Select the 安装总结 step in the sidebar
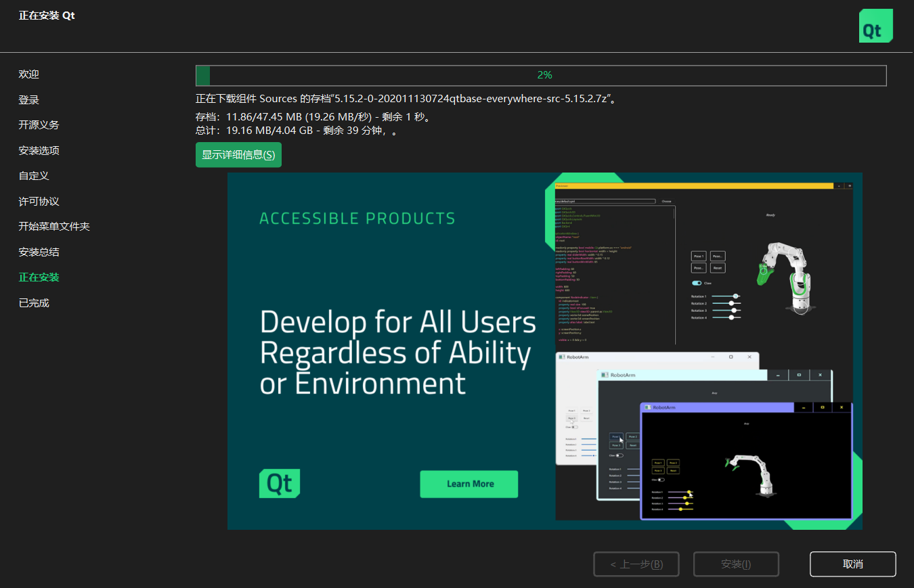Screen dimensions: 914x588 (x=39, y=252)
